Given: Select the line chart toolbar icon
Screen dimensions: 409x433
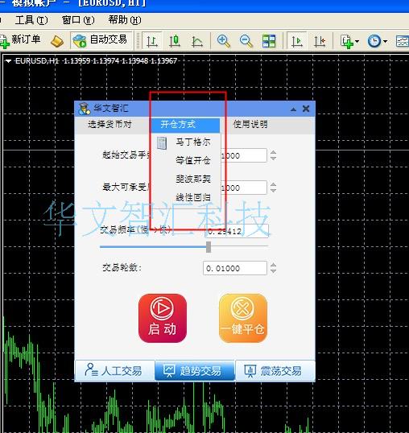Looking at the screenshot, I should (x=197, y=41).
